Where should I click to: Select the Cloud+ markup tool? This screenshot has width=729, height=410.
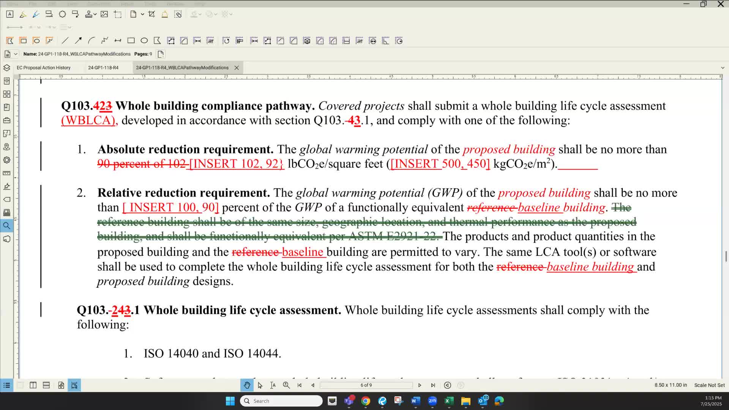tap(49, 14)
